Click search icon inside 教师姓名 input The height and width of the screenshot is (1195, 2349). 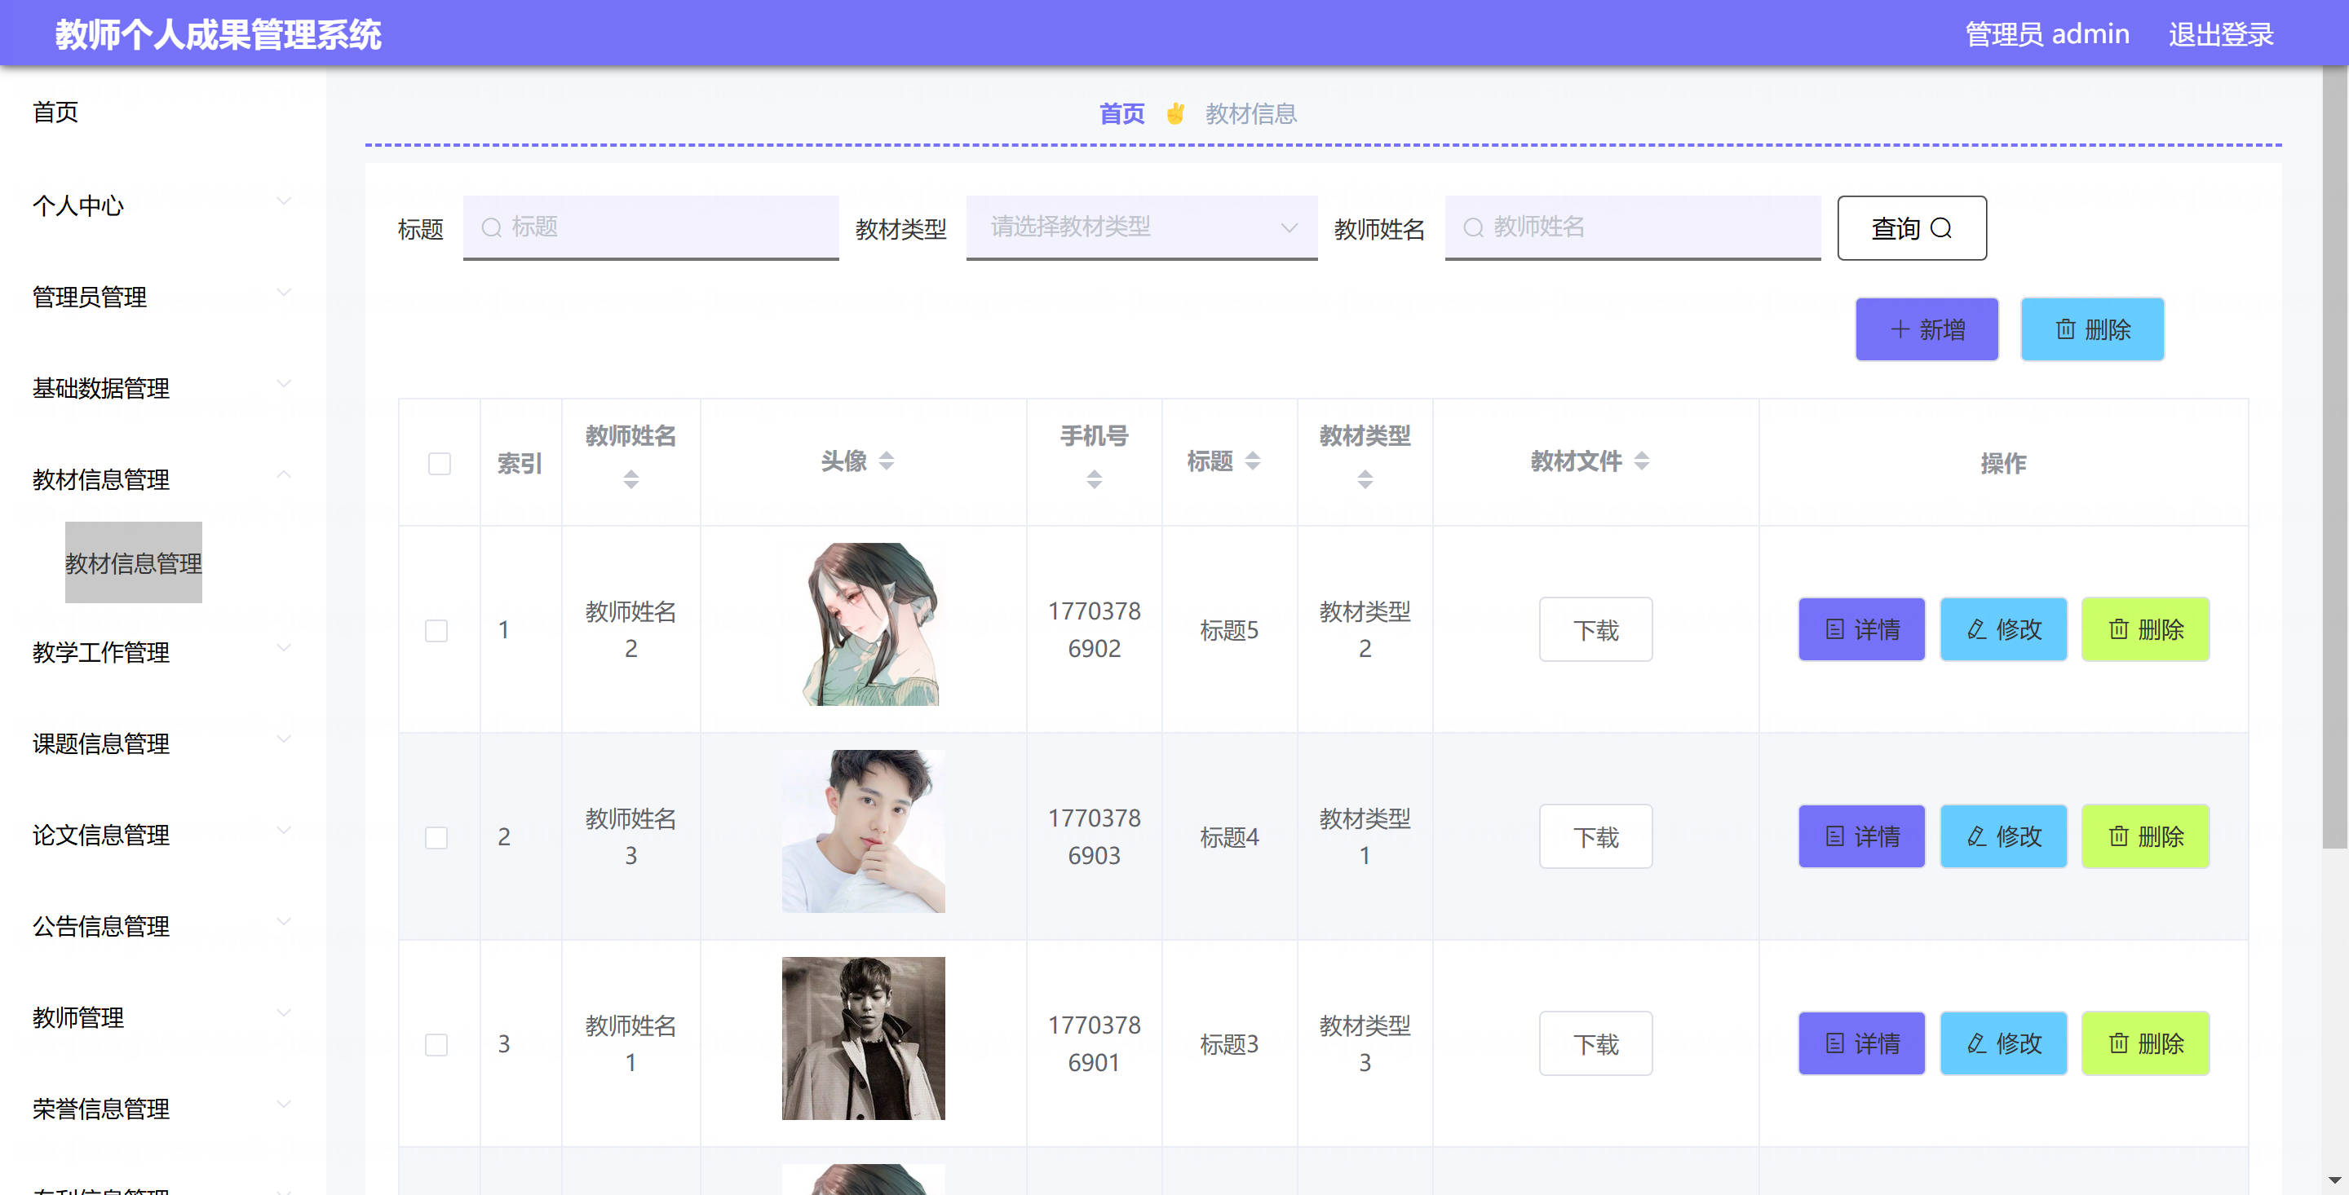(1474, 227)
